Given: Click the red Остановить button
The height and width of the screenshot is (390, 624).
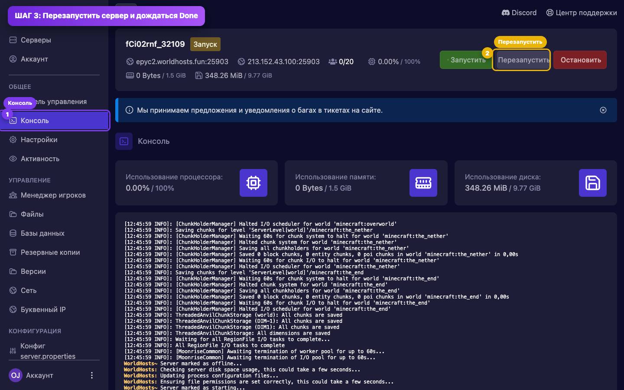Looking at the screenshot, I should 580,60.
